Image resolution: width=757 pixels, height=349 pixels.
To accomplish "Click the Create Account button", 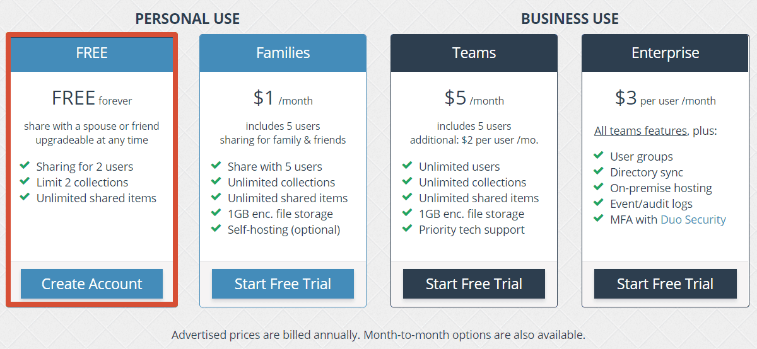I will point(91,283).
